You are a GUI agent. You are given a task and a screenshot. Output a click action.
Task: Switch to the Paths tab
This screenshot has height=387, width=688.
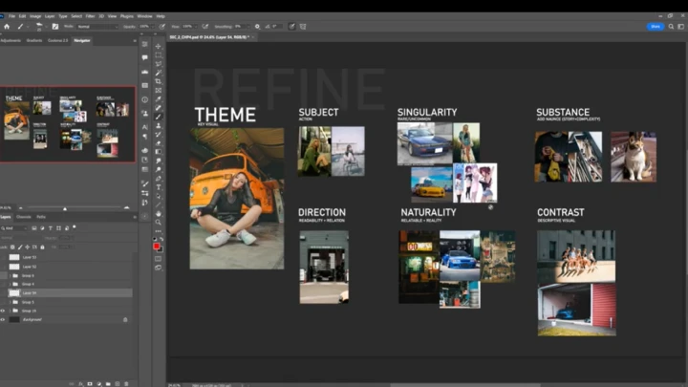pos(41,217)
